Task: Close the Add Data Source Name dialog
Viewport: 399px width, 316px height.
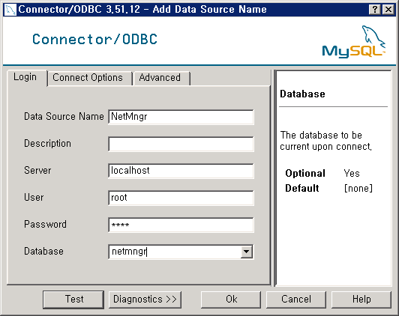Action: [x=388, y=10]
